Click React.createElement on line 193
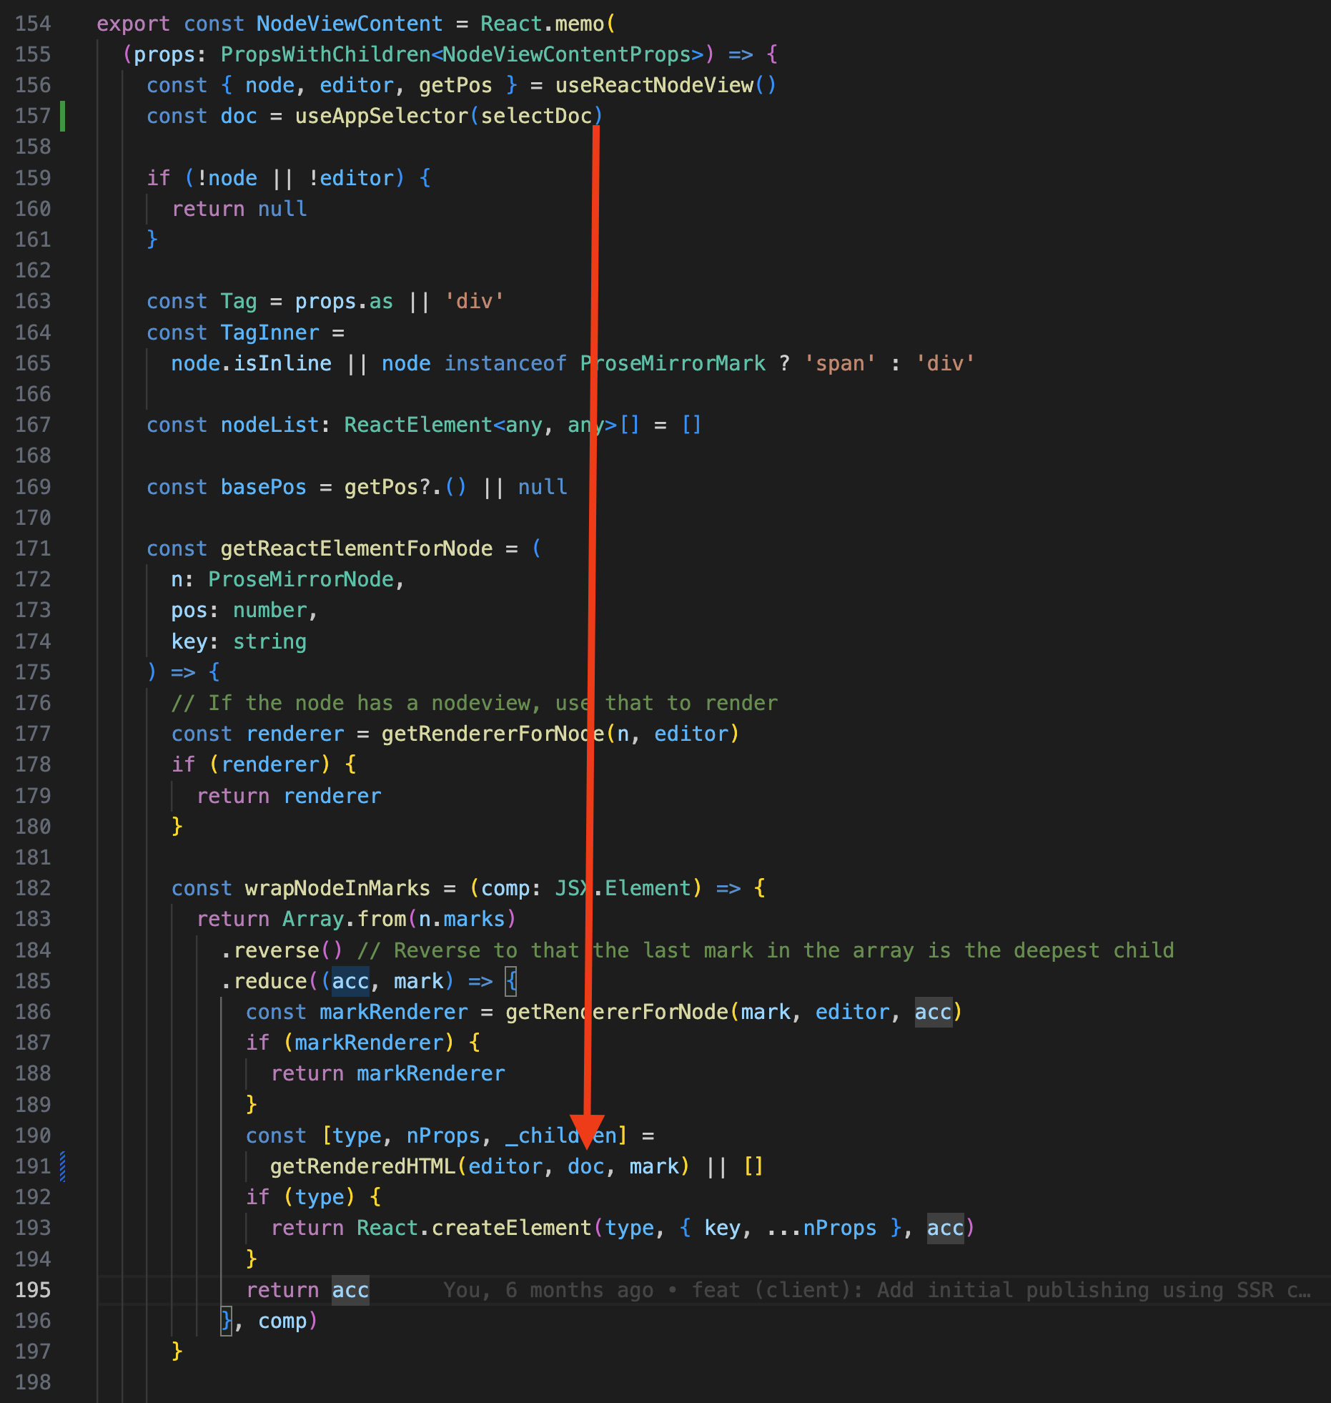The height and width of the screenshot is (1403, 1331). [473, 1228]
